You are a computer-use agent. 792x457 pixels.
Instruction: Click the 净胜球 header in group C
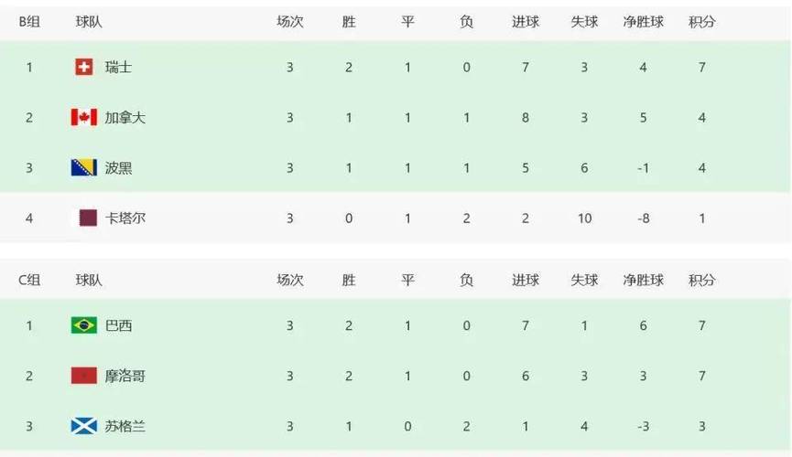click(643, 280)
